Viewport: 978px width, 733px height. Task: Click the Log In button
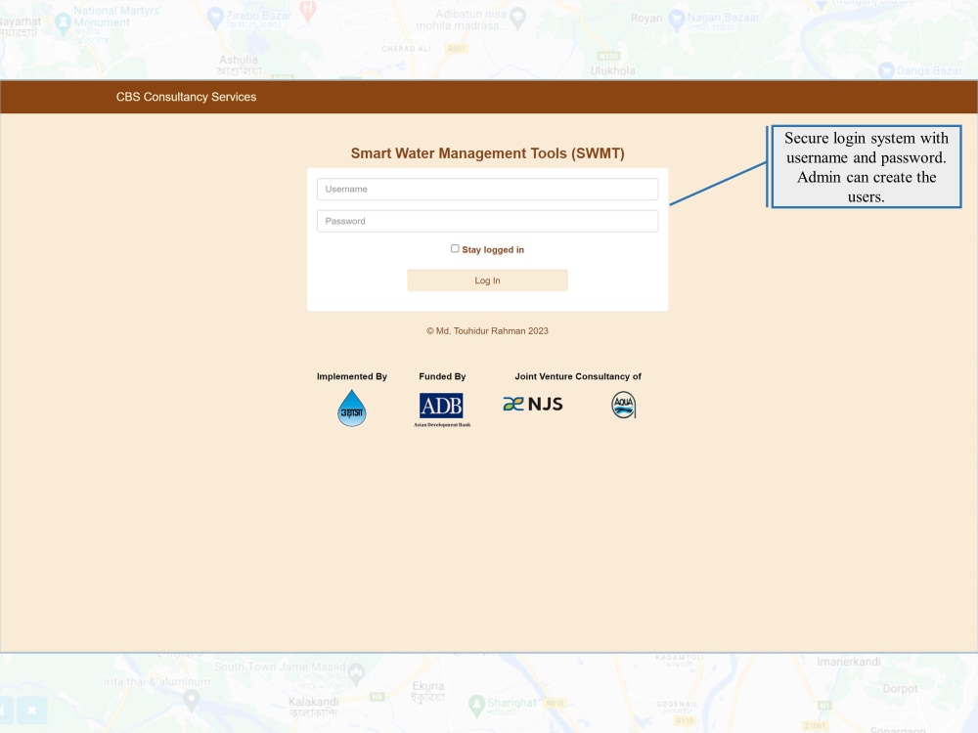(487, 280)
